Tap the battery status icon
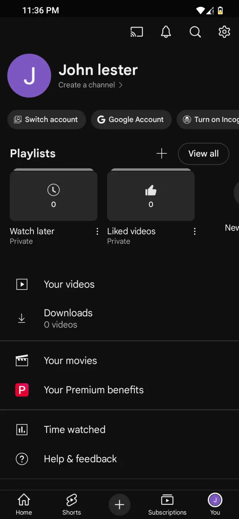Image resolution: width=239 pixels, height=519 pixels. pyautogui.click(x=220, y=11)
